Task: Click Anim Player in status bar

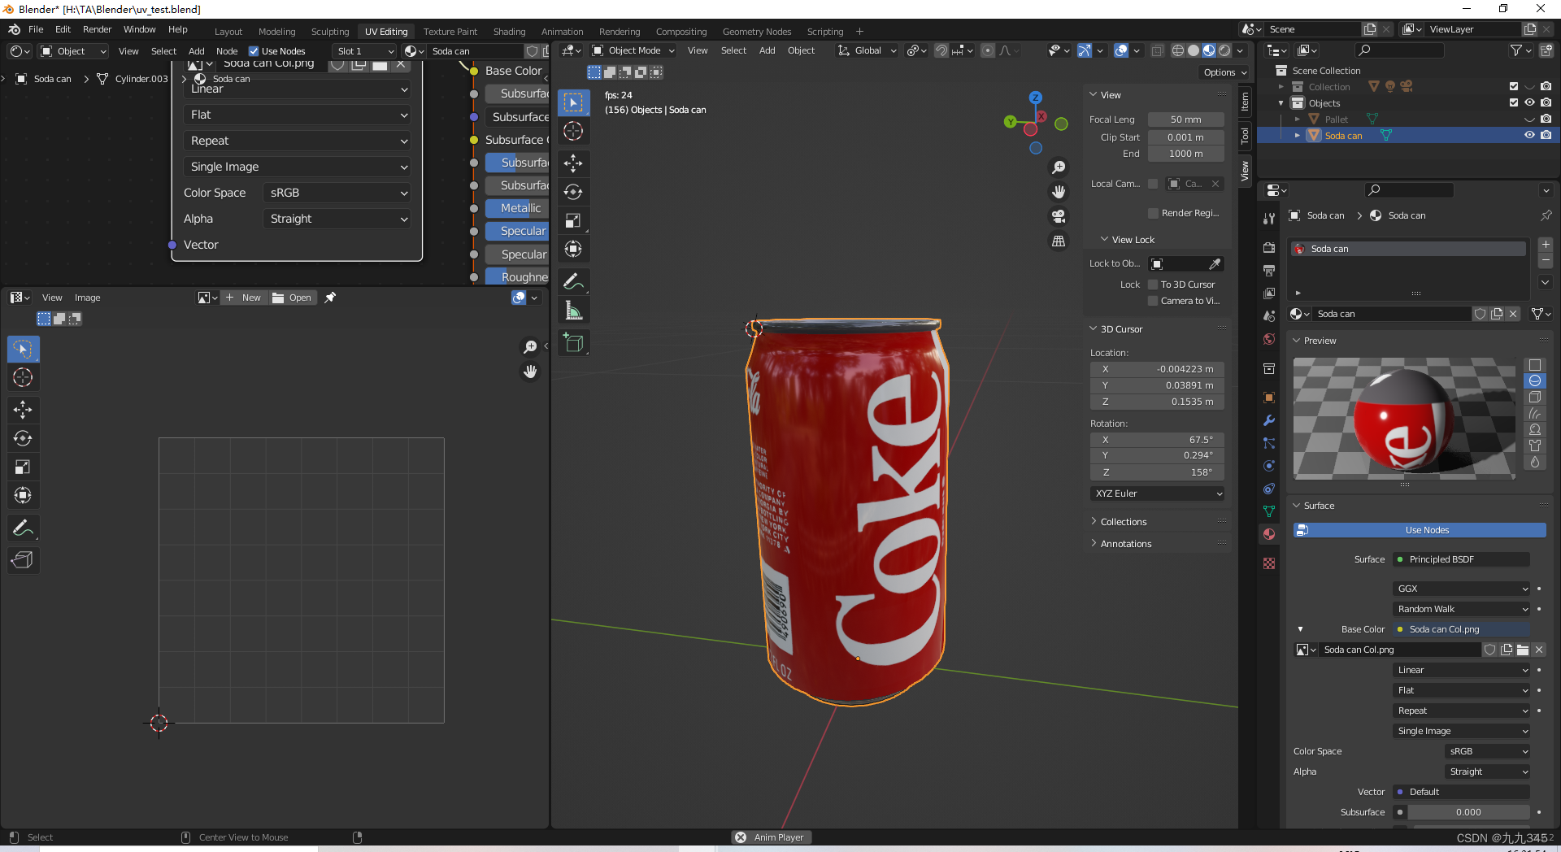Action: click(x=769, y=837)
